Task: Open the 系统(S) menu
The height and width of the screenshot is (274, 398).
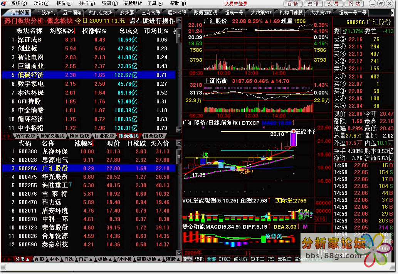Action: 19,3
